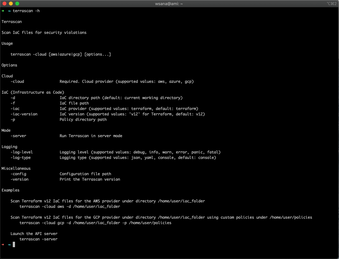The width and height of the screenshot is (339, 259).
Task: Click the '-server' option flag under Mode
Action: [19, 136]
